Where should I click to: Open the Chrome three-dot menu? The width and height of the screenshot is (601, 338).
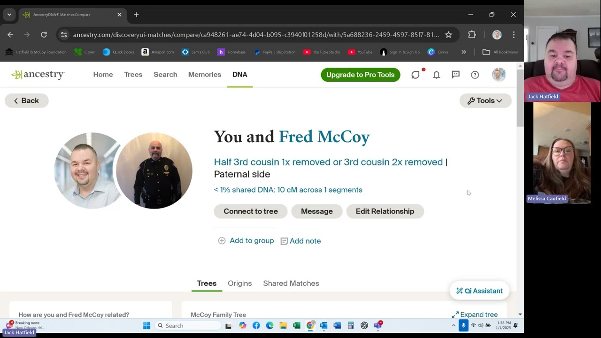pyautogui.click(x=514, y=35)
